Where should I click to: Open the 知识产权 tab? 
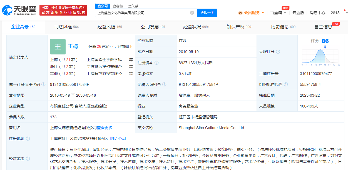pyautogui.click(x=240, y=27)
